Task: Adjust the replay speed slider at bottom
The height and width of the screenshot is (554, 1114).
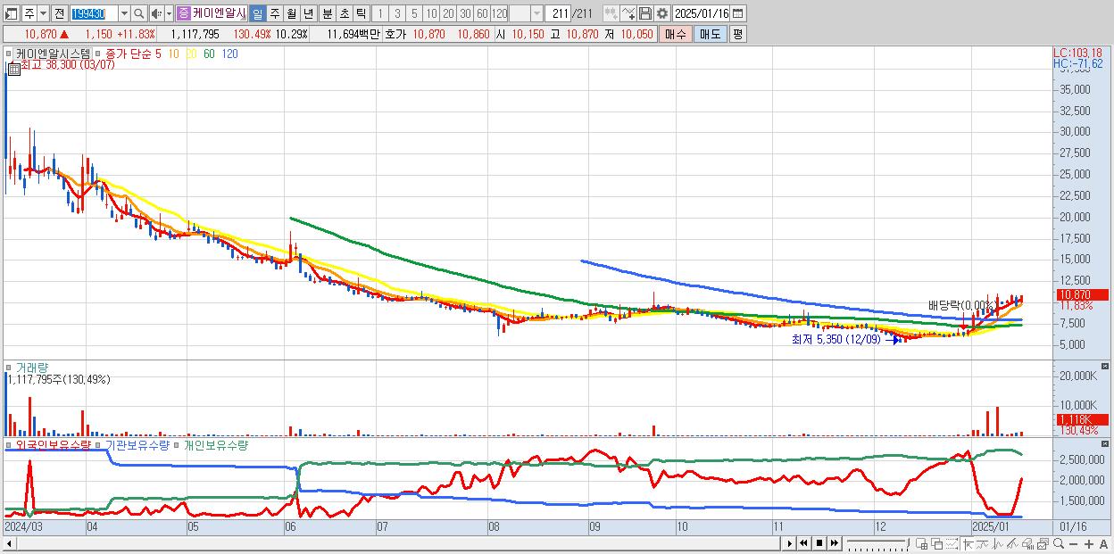Action: point(877,543)
